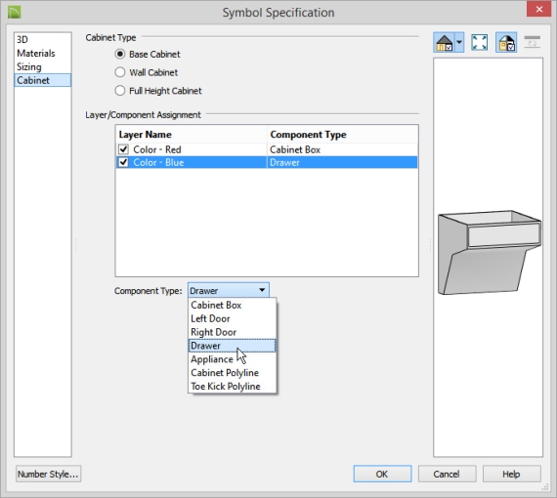Screen dimensions: 557x498
Task: Confirm with the OK button
Action: [x=383, y=474]
